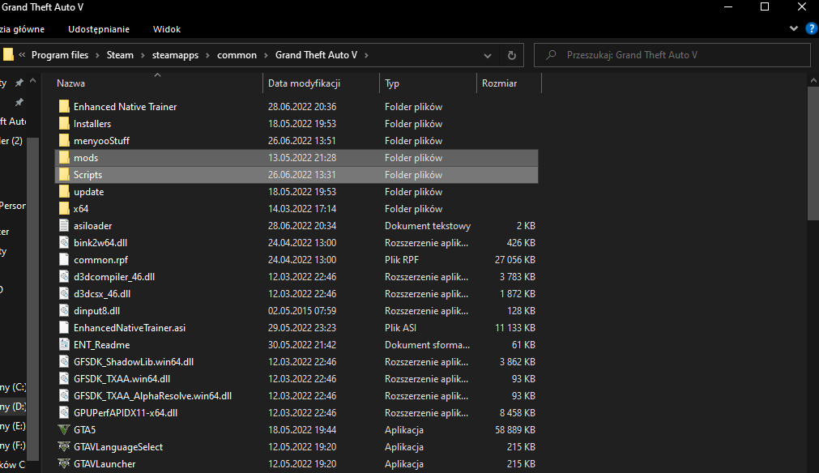Select the date 28.06.2022 20:34 of asiloader

click(x=302, y=225)
